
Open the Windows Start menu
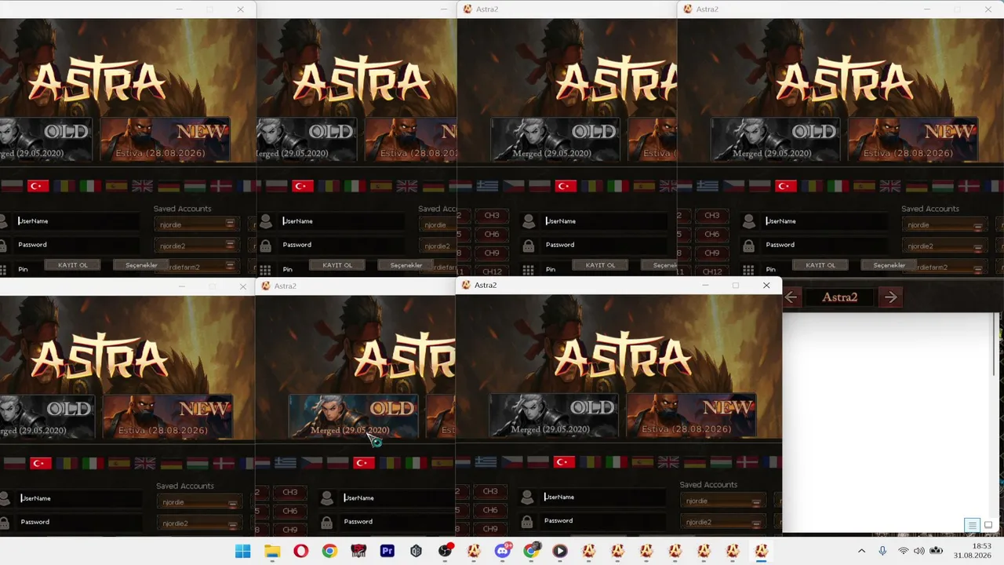pos(243,551)
